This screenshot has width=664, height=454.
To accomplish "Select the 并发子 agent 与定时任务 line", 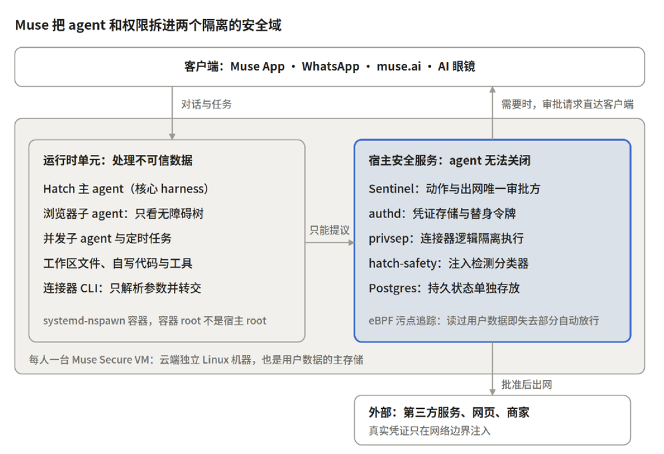I will pyautogui.click(x=107, y=239).
